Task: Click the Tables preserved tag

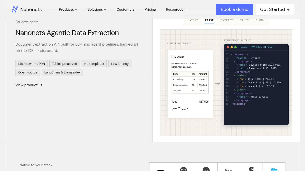Action: point(65,64)
